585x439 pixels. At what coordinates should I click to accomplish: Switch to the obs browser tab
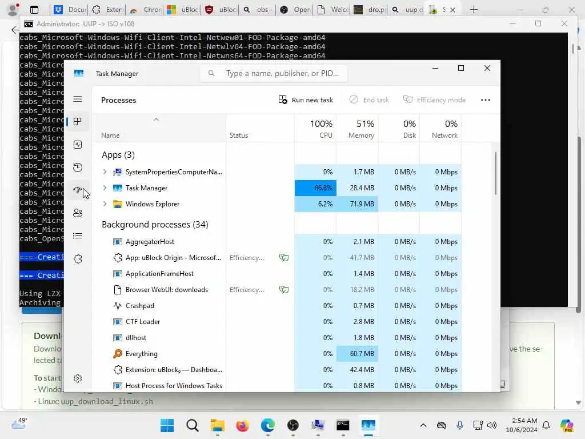(258, 10)
